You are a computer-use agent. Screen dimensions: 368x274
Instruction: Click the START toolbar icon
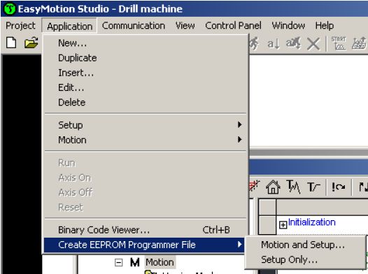(339, 43)
